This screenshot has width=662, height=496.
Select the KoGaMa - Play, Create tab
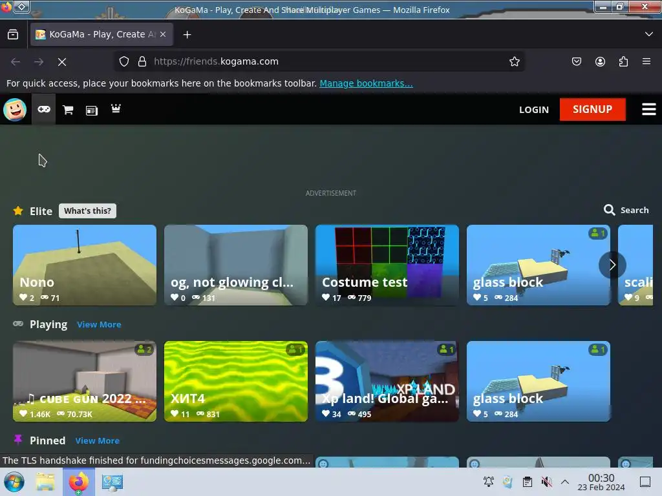coord(101,34)
